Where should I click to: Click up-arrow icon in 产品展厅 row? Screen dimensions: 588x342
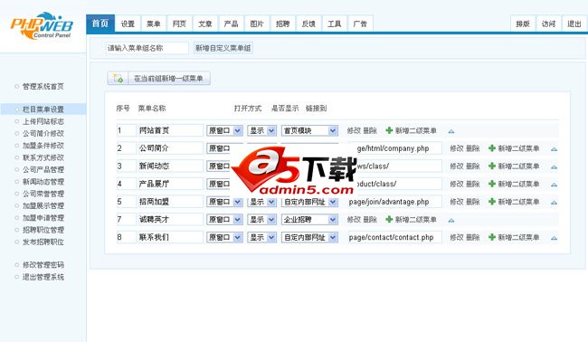[x=554, y=185]
